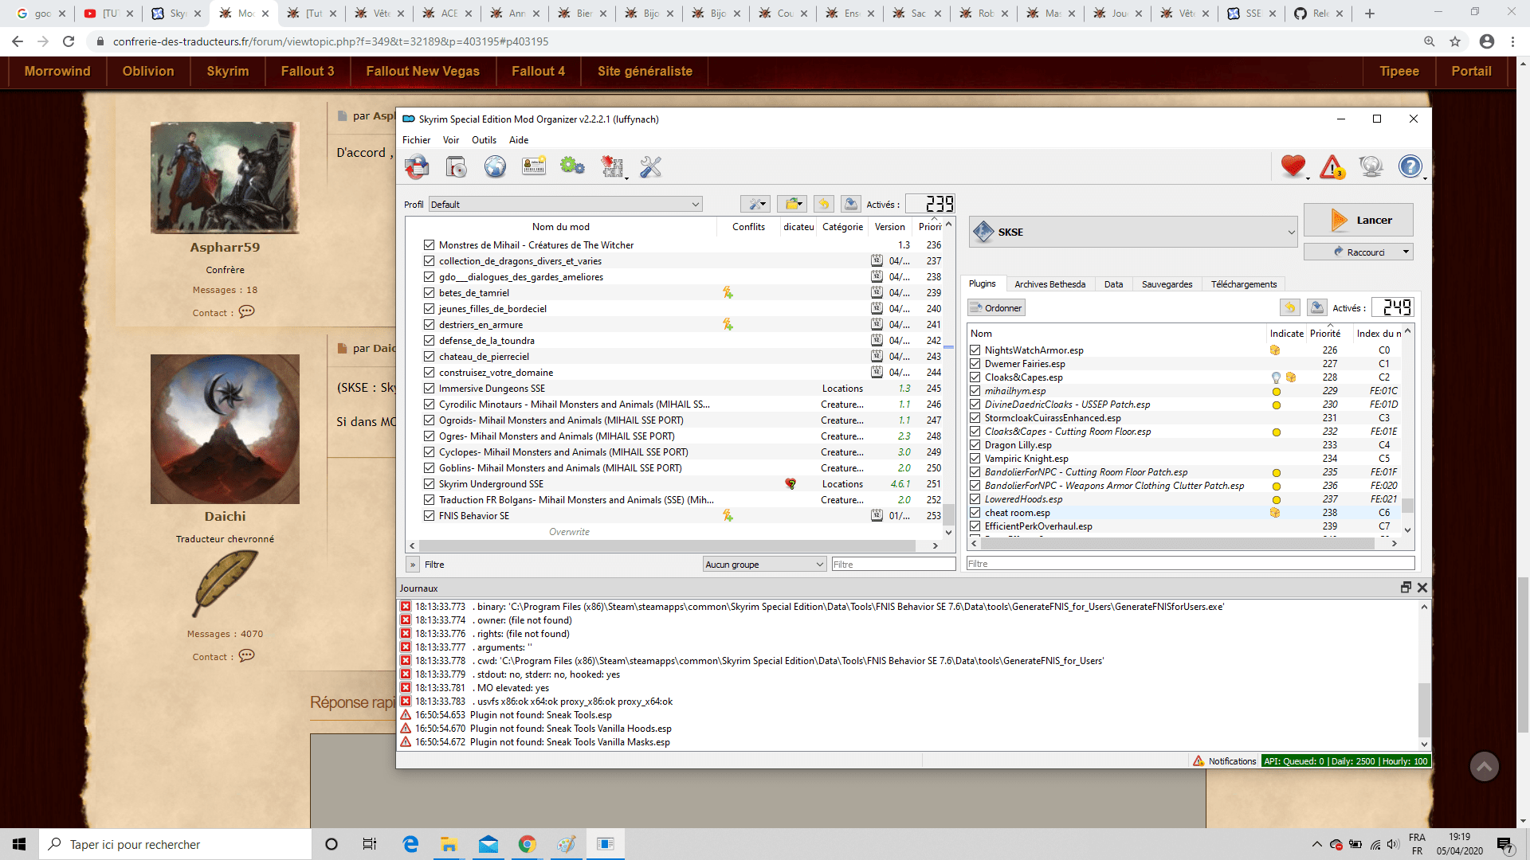Open the Tools puzzle piece icon
Screen dimensions: 1530x860
612,166
